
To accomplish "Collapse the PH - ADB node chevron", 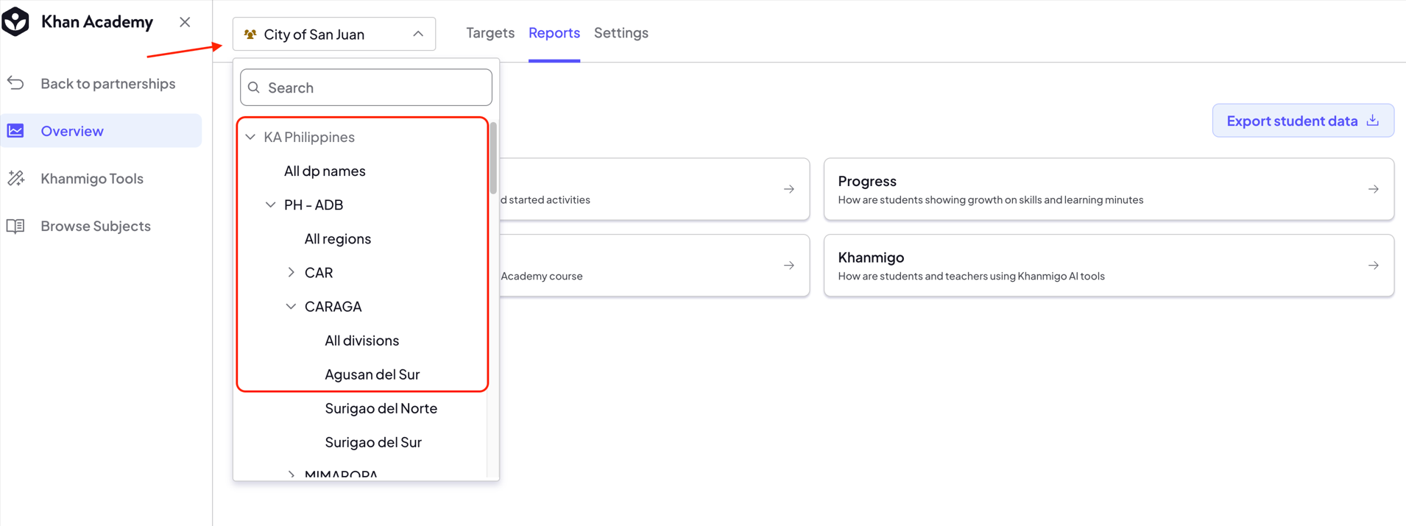I will [x=271, y=205].
